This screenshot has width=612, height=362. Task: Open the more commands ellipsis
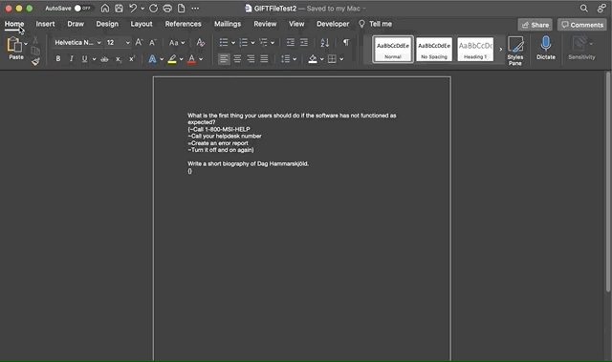[x=195, y=9]
